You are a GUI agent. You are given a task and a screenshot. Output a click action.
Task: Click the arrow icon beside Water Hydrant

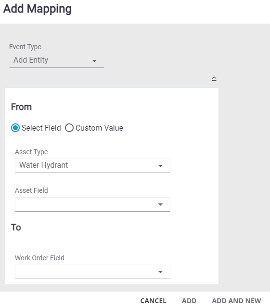[x=160, y=166]
